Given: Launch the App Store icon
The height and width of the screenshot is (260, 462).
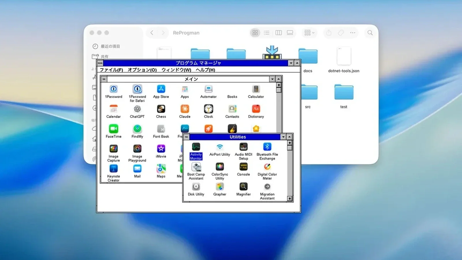Looking at the screenshot, I should click(x=161, y=89).
